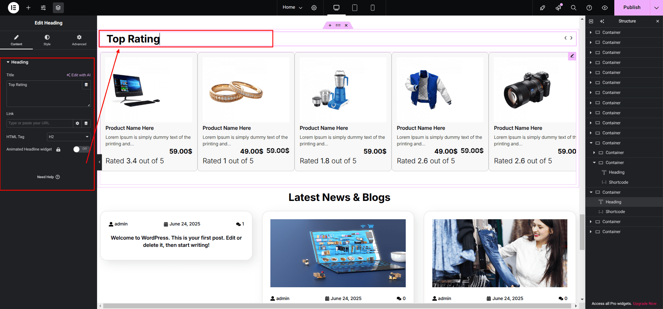Click carousel next arrow
663x309 pixels.
pos(571,38)
